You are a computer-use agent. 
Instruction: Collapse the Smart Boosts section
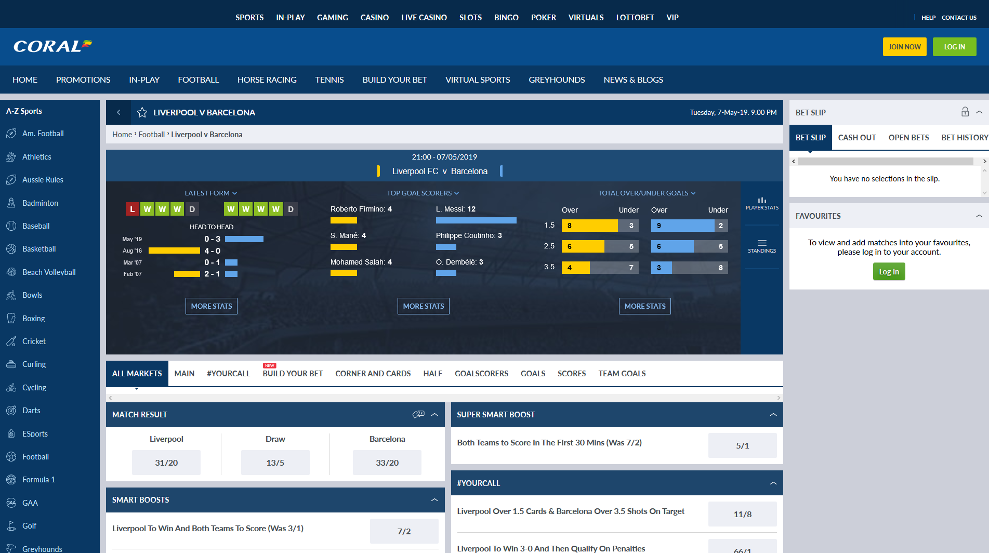click(x=434, y=499)
